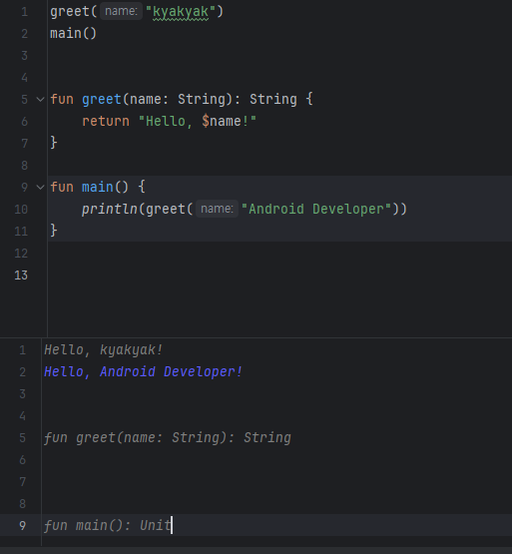Click output line "Hello, Android Developer!"

click(x=143, y=372)
